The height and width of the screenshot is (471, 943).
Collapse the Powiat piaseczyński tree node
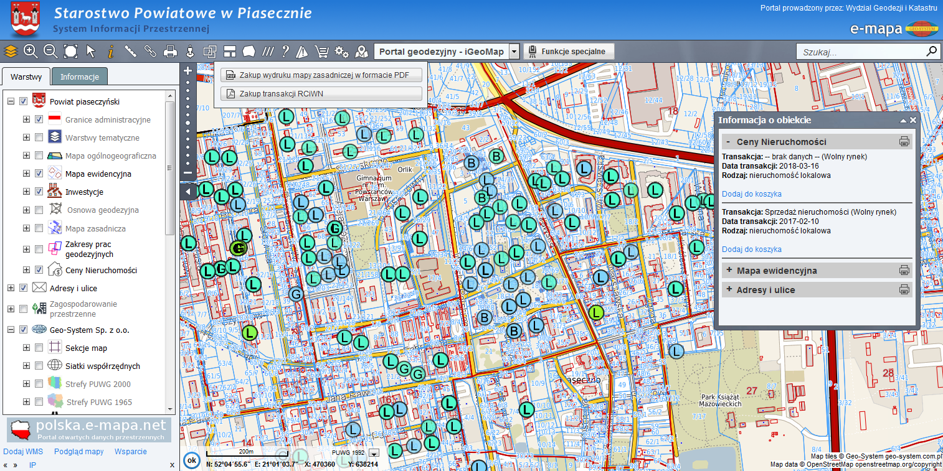click(x=11, y=101)
